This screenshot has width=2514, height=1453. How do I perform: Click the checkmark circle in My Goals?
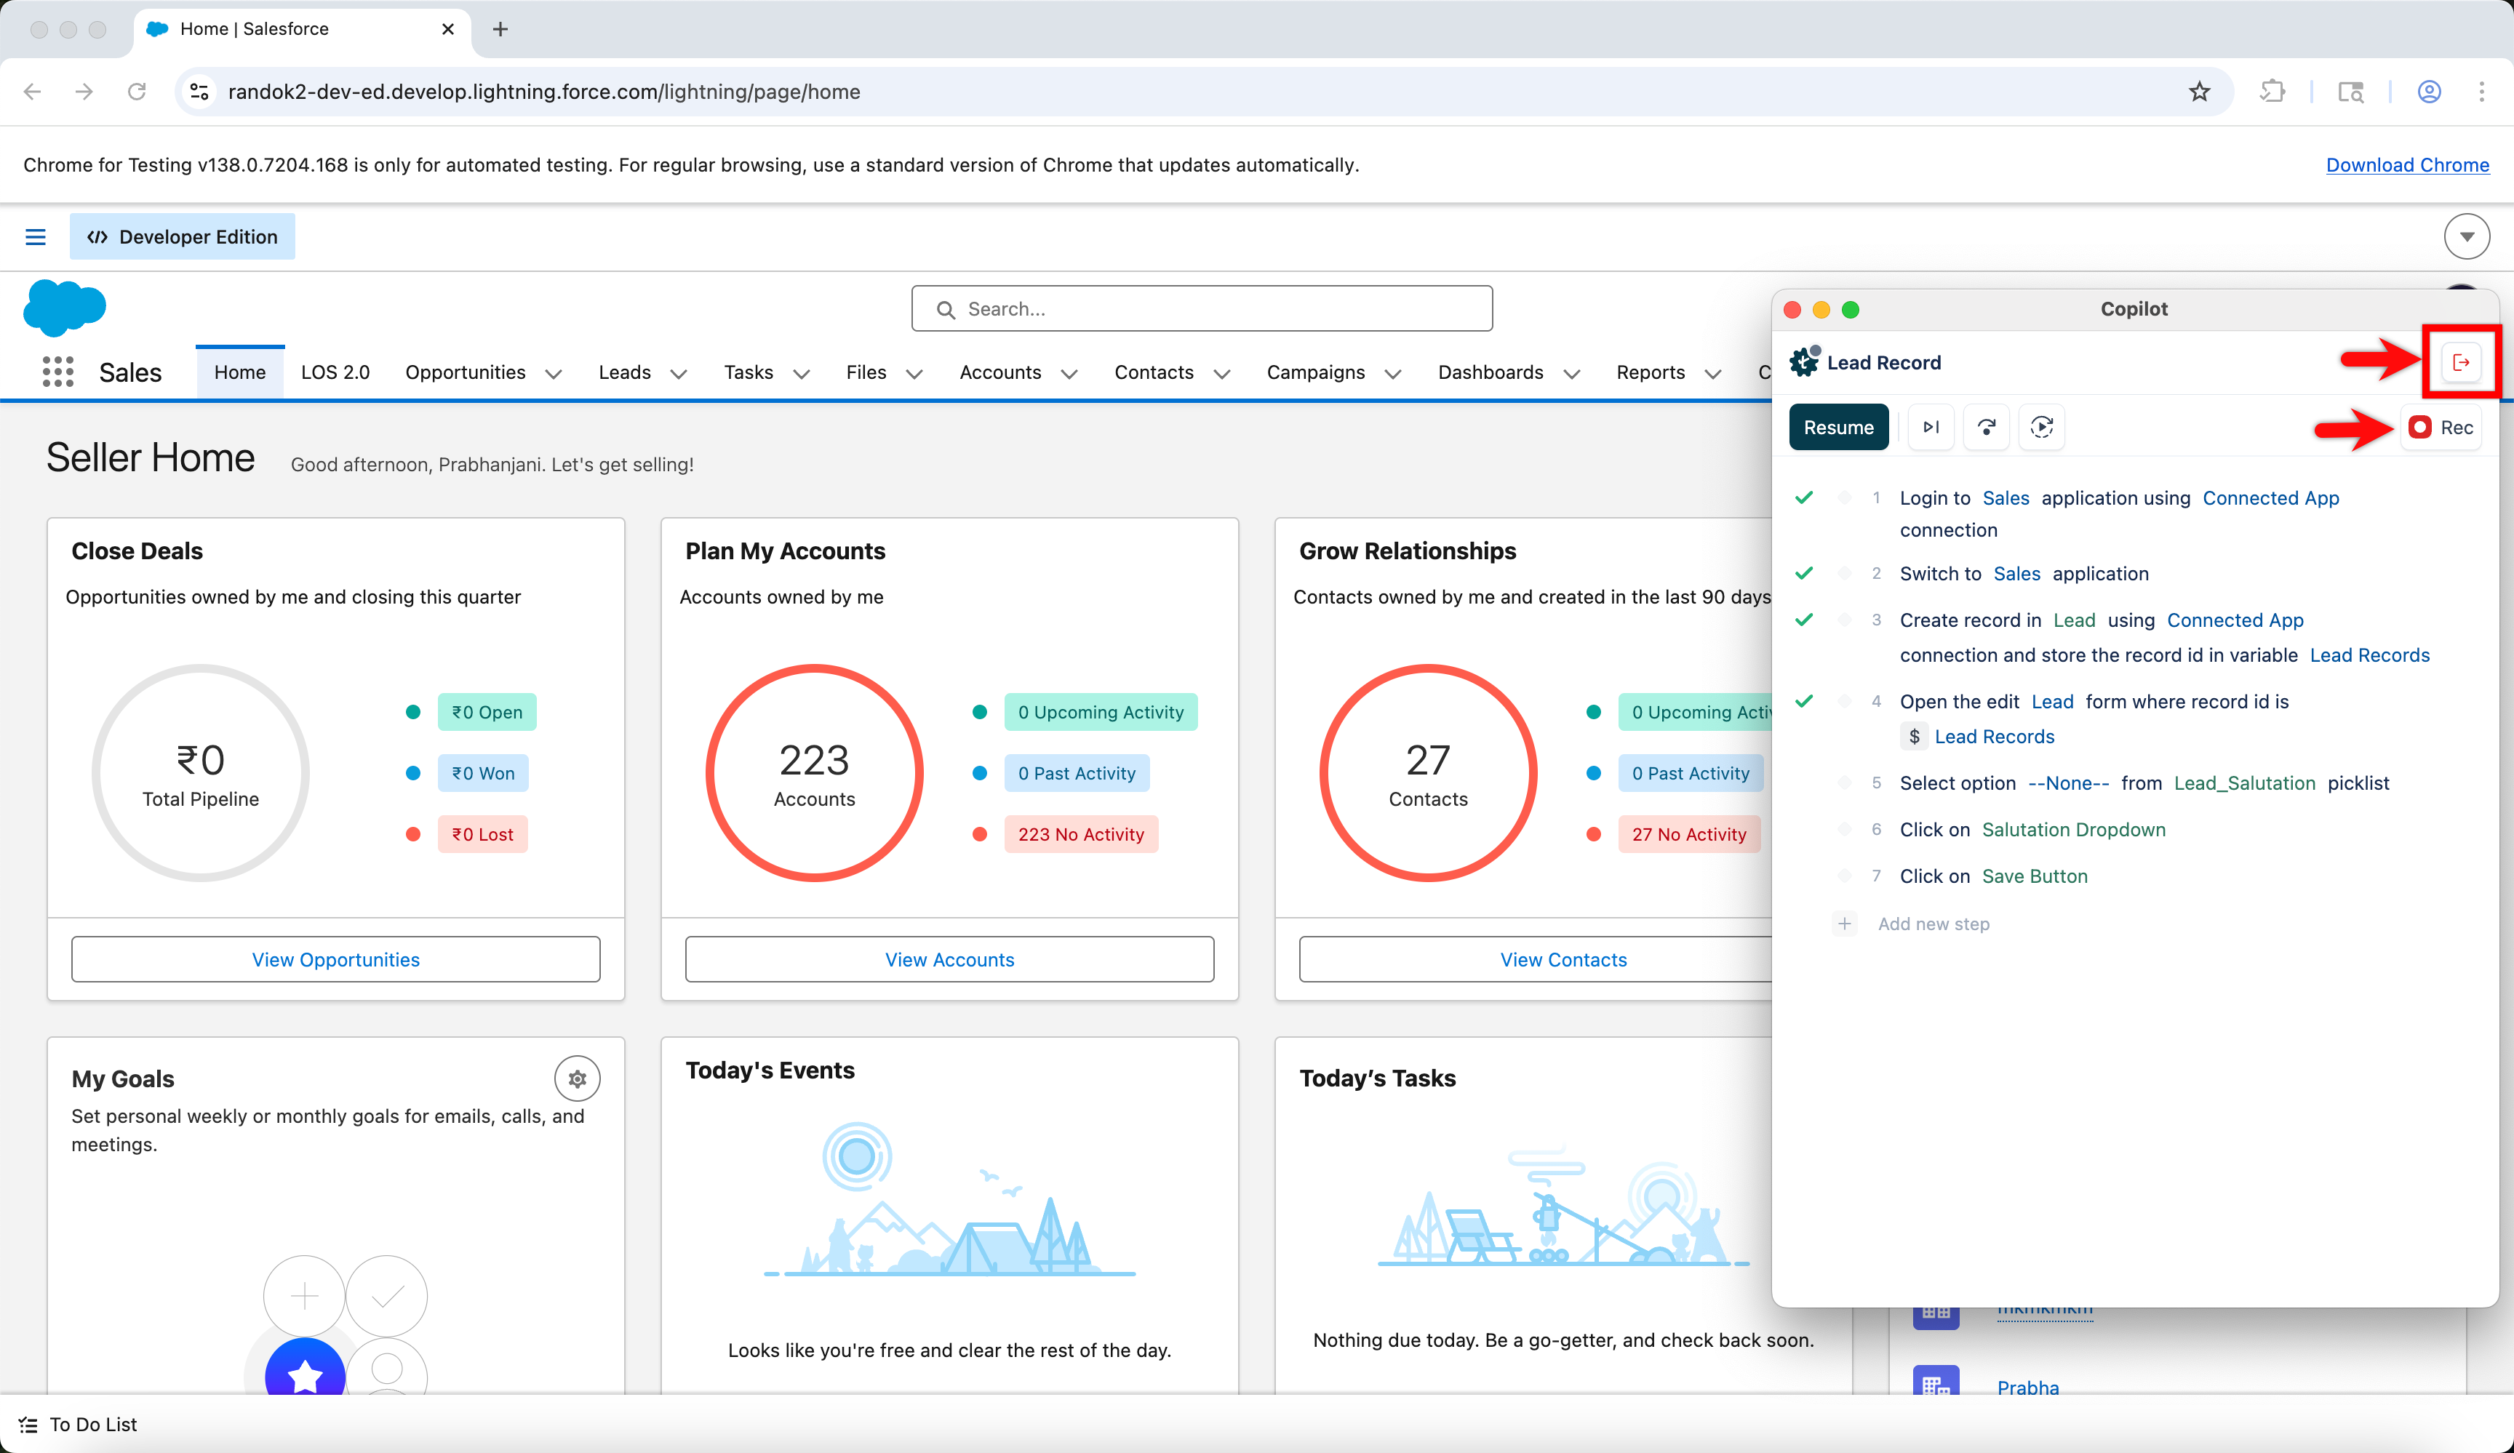(387, 1295)
